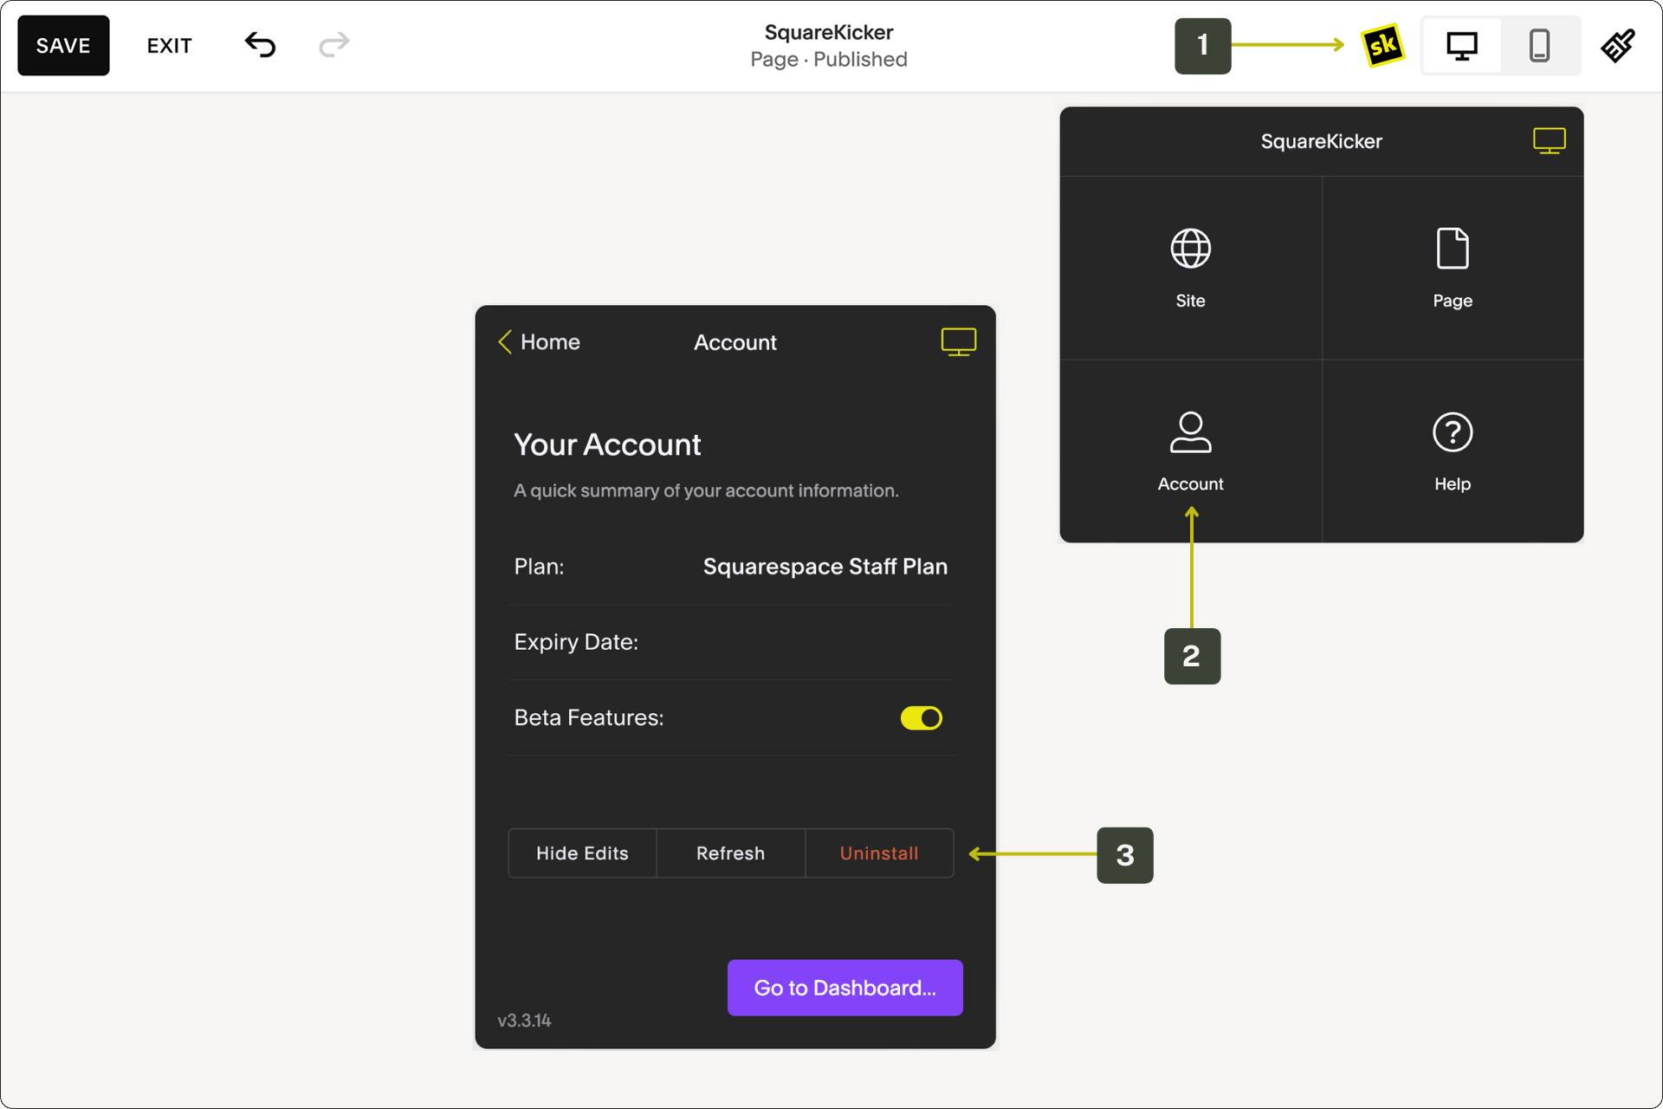The width and height of the screenshot is (1663, 1109).
Task: Click the quick summary description text
Action: [x=706, y=490]
